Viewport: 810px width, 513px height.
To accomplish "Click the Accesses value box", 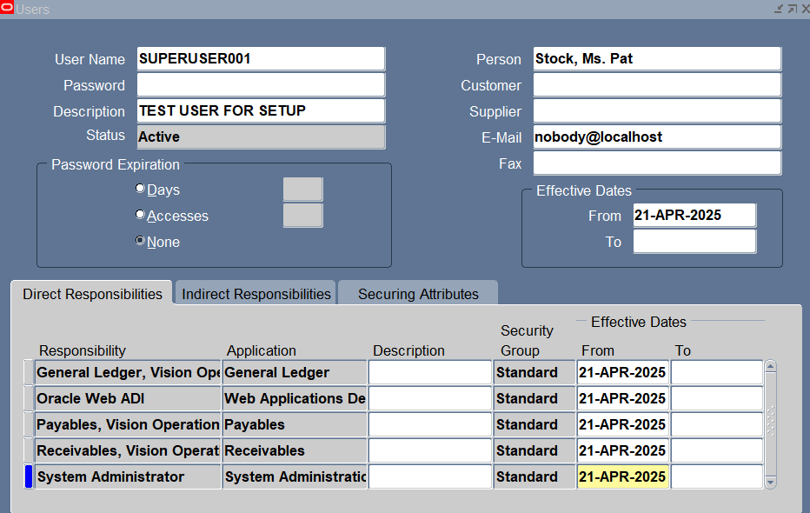I will pos(302,215).
